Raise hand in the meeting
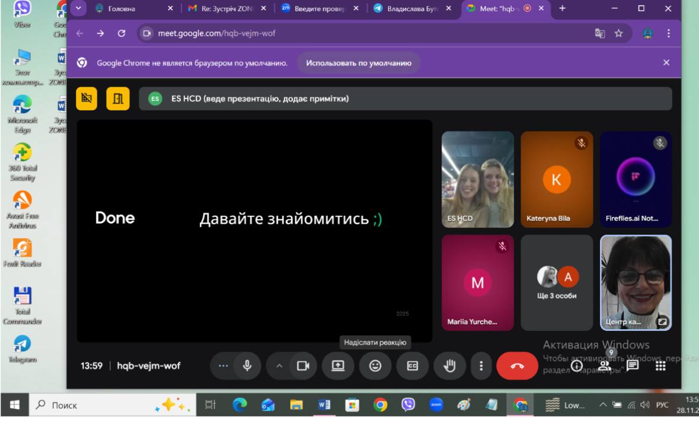Screen dimensions: 699x423 pyautogui.click(x=449, y=366)
